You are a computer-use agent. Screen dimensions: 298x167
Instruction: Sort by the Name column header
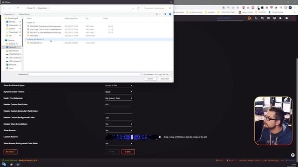29,19
